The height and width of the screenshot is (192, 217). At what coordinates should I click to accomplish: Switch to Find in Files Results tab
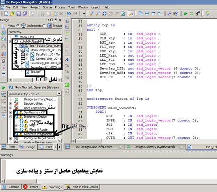(82, 187)
